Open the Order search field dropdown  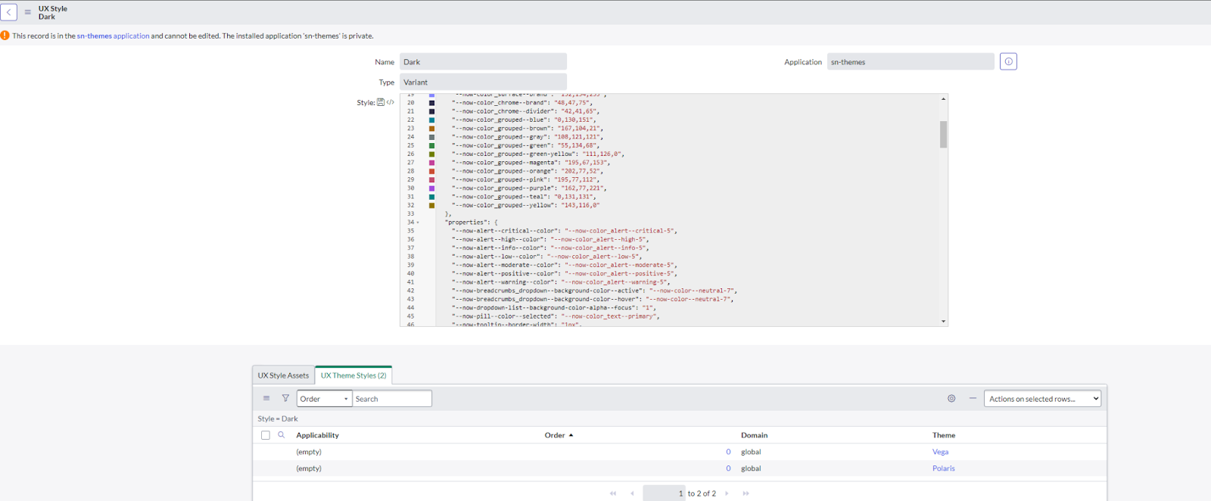point(324,399)
